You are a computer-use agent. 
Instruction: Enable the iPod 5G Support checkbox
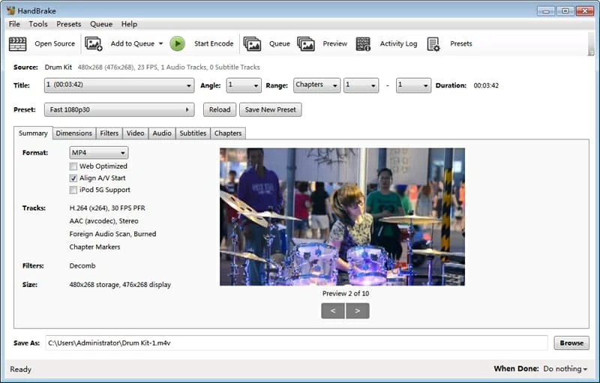pyautogui.click(x=73, y=190)
